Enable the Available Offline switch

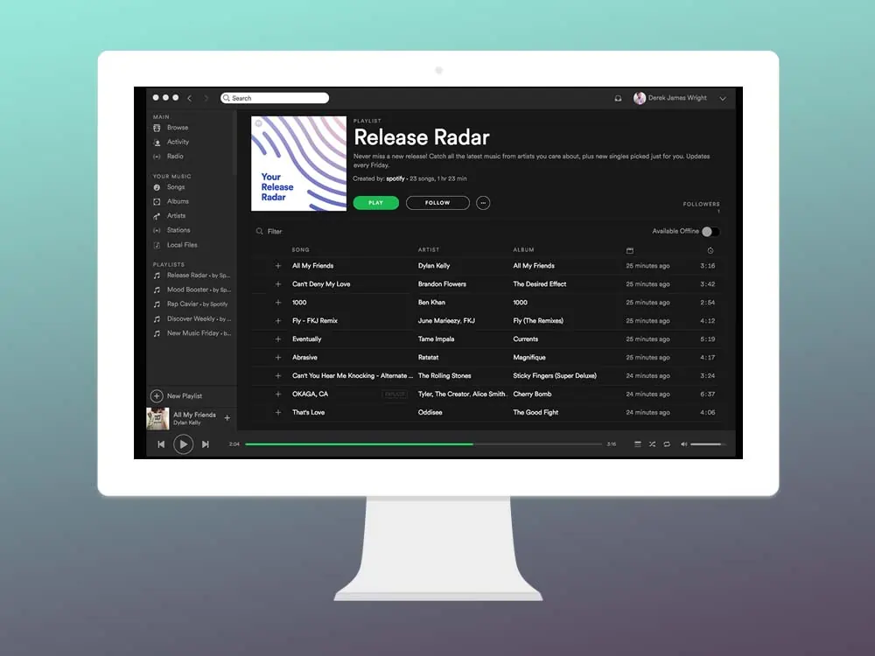(710, 232)
